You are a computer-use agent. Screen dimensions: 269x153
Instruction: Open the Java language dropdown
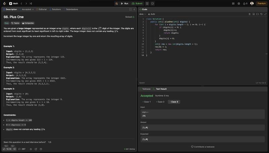(x=142, y=14)
